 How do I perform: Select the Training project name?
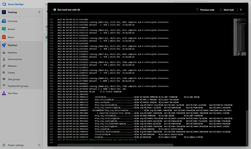pos(12,12)
